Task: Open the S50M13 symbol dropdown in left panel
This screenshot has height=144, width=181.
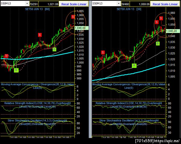Action: tap(27, 4)
